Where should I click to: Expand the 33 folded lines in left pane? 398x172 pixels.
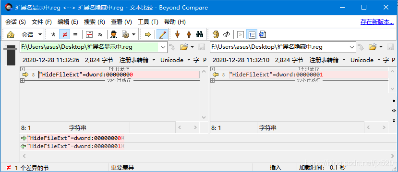(x=23, y=80)
